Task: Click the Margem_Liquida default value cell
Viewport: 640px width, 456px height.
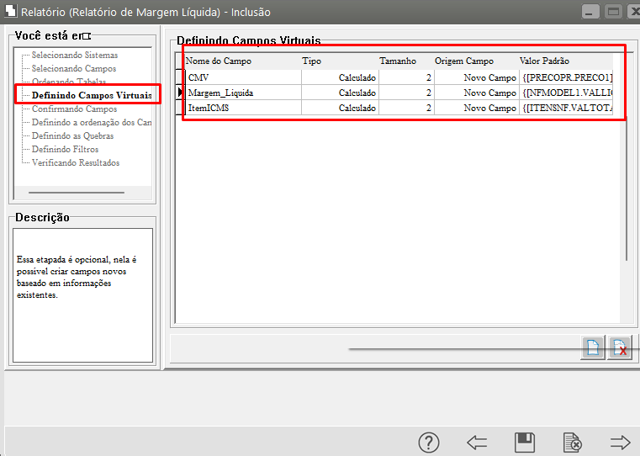Action: [567, 93]
